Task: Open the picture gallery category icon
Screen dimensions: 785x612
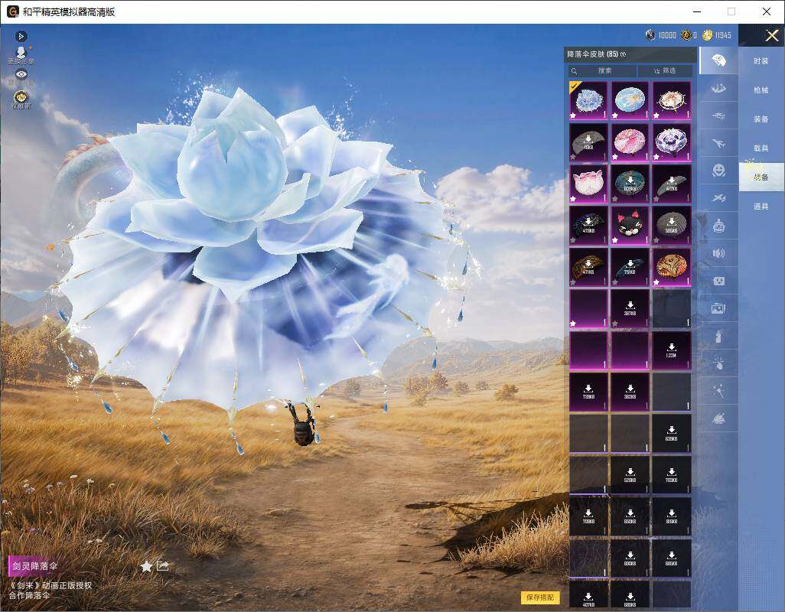Action: 718,309
